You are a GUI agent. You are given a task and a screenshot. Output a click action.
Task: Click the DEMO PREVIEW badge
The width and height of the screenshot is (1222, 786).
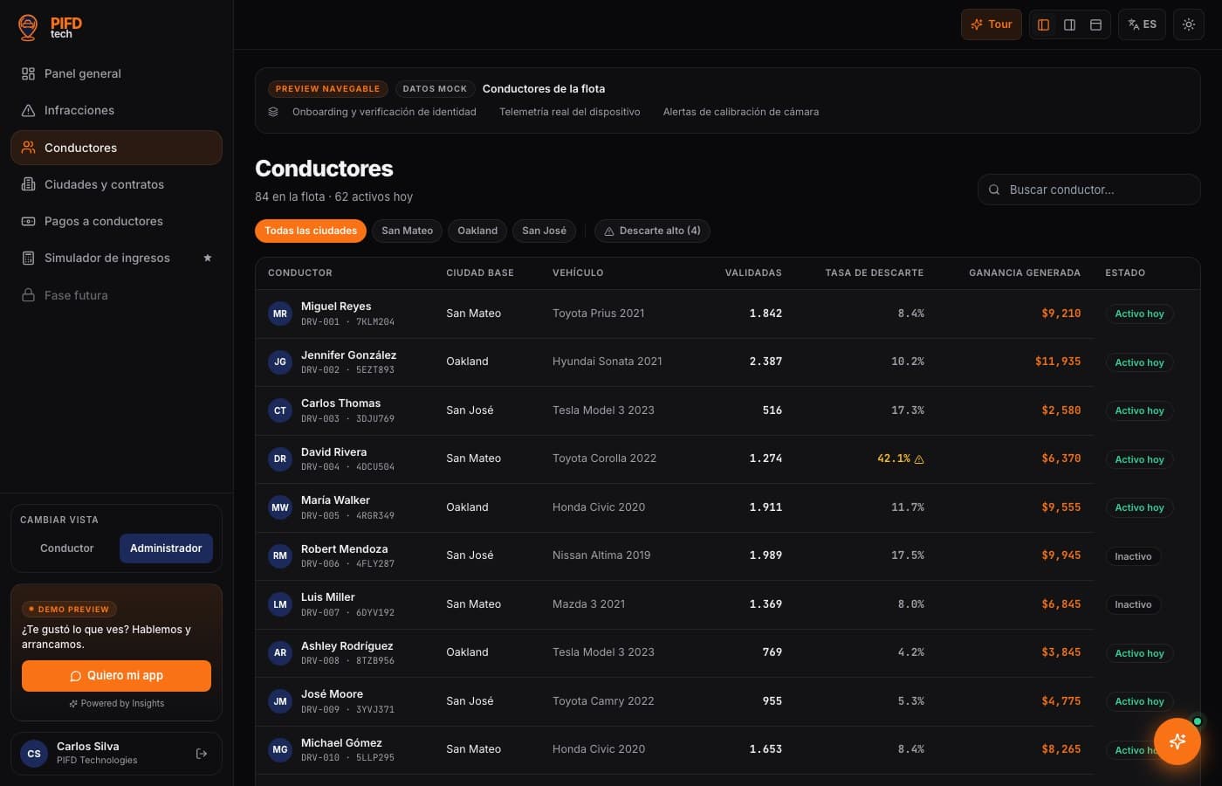pos(69,610)
